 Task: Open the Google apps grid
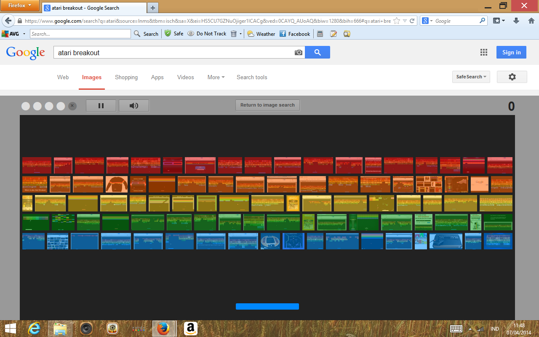484,52
